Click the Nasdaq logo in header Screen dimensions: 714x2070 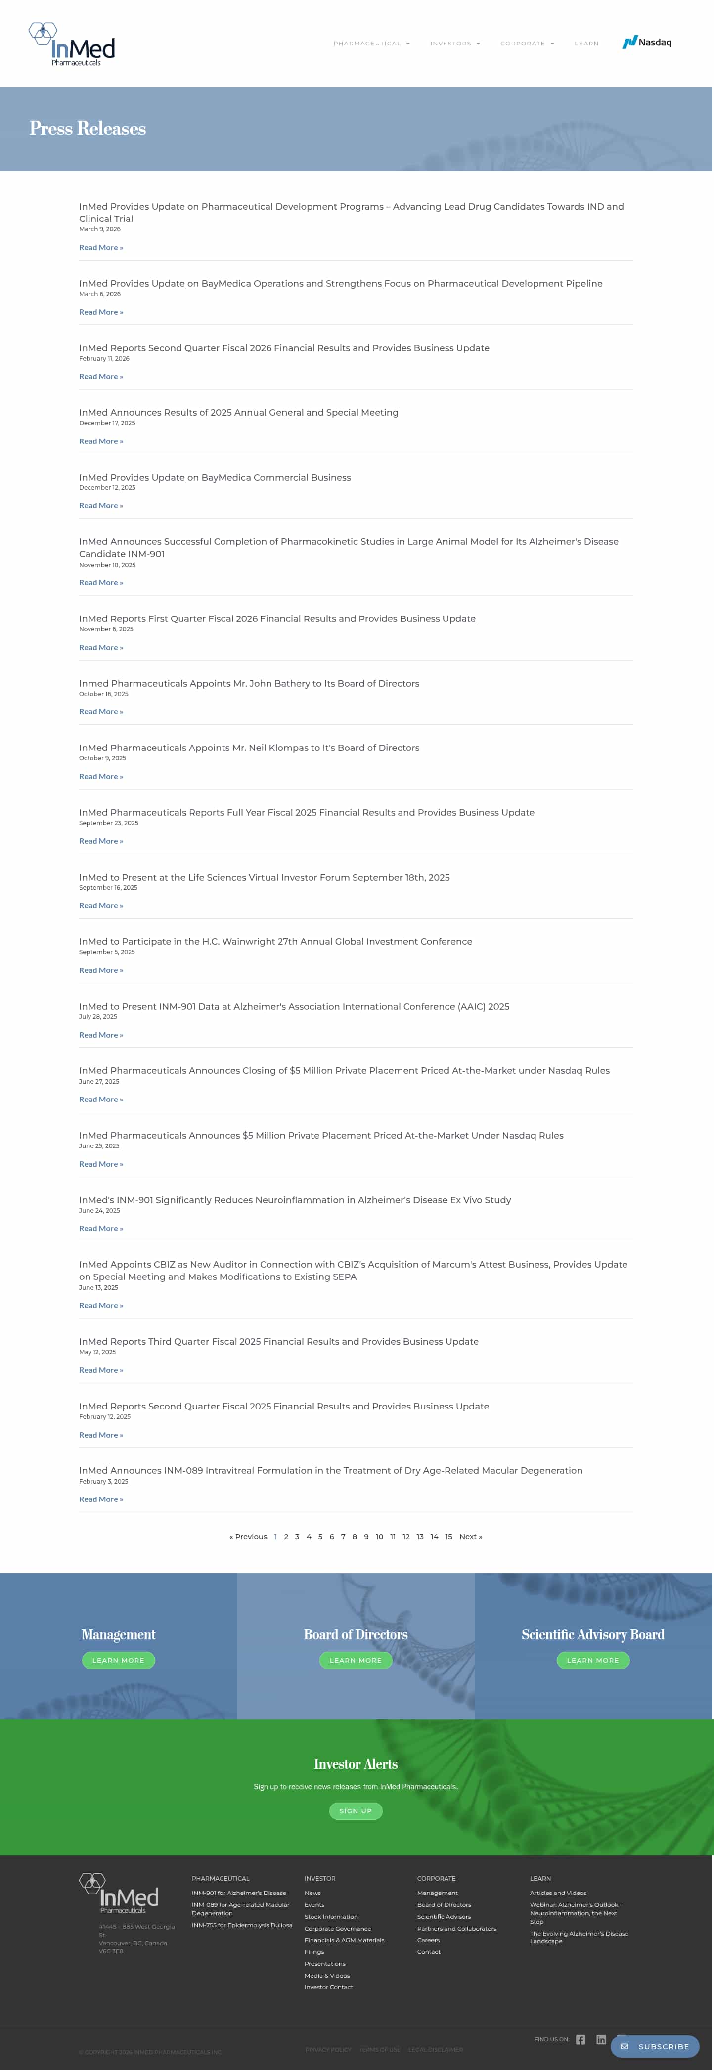[x=646, y=43]
